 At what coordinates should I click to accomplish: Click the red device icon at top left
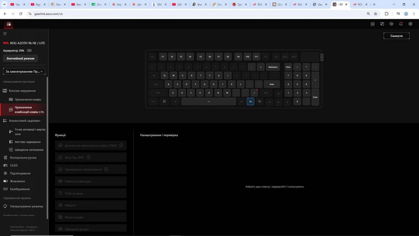click(9, 24)
